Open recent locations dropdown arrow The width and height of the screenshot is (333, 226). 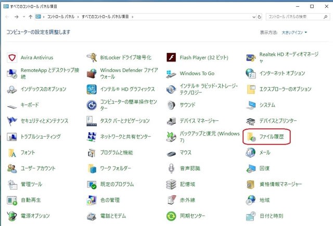[24, 17]
